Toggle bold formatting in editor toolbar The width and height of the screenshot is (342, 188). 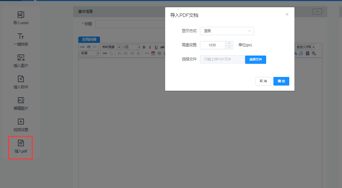click(144, 47)
